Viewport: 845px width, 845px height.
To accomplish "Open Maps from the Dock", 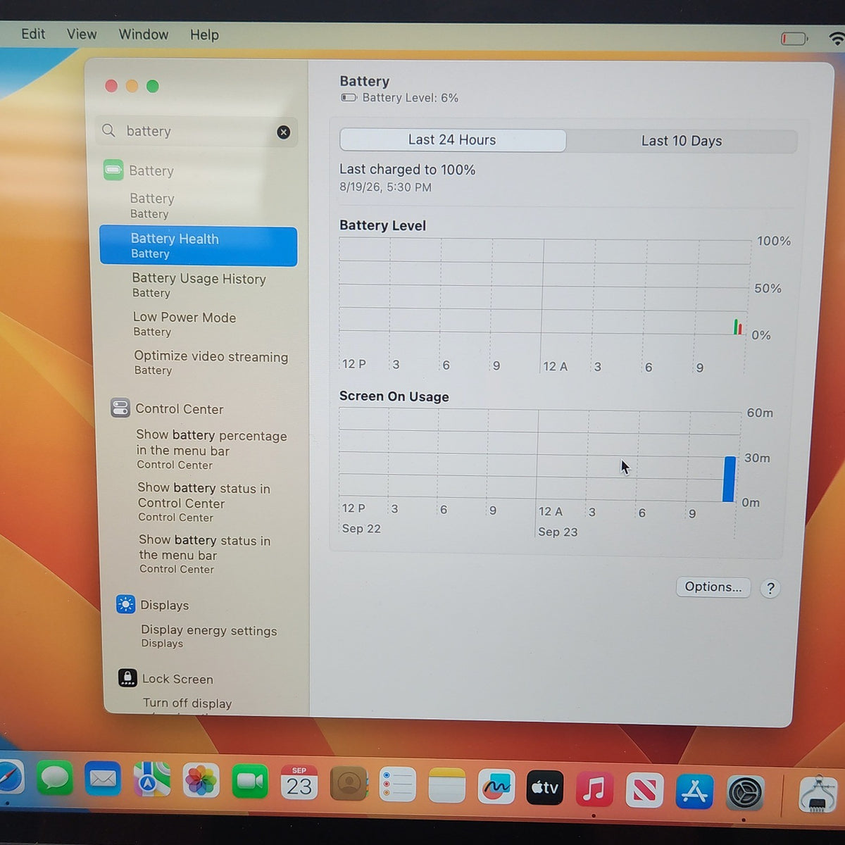I will click(x=151, y=780).
